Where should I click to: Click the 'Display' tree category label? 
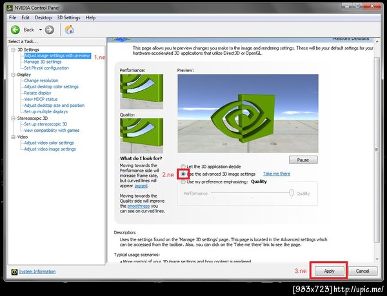[x=24, y=75]
